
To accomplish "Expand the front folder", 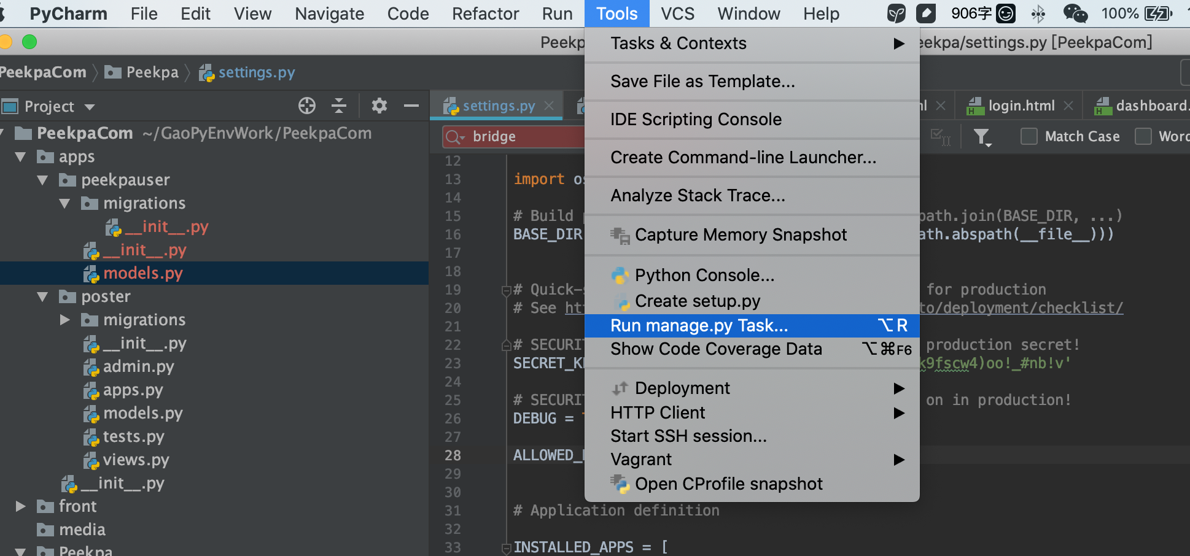I will click(x=20, y=506).
